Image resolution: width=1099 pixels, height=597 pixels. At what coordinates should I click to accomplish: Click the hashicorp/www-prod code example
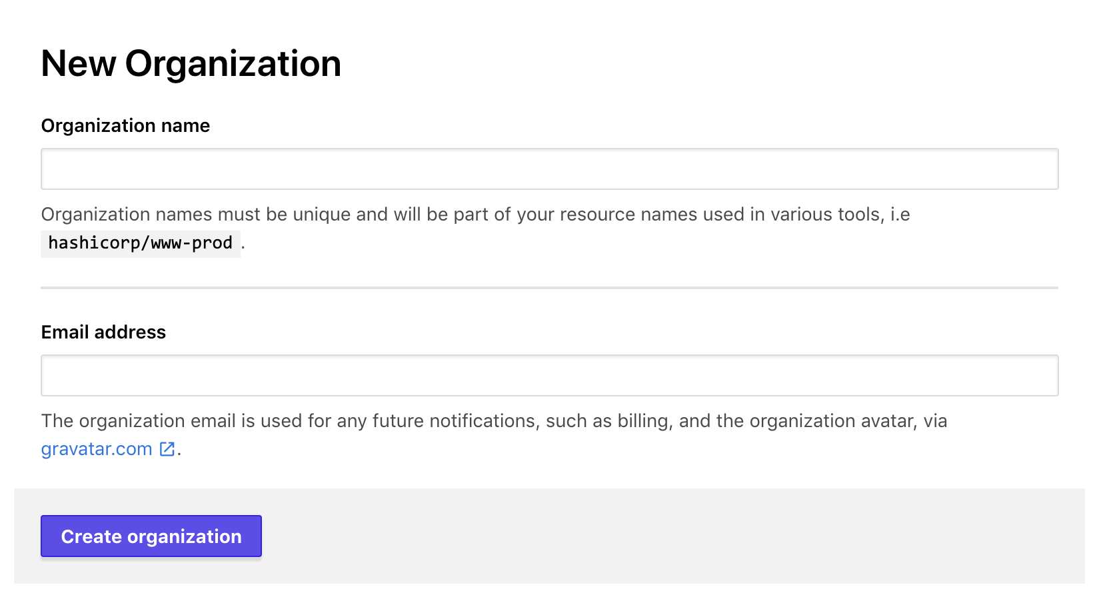140,243
